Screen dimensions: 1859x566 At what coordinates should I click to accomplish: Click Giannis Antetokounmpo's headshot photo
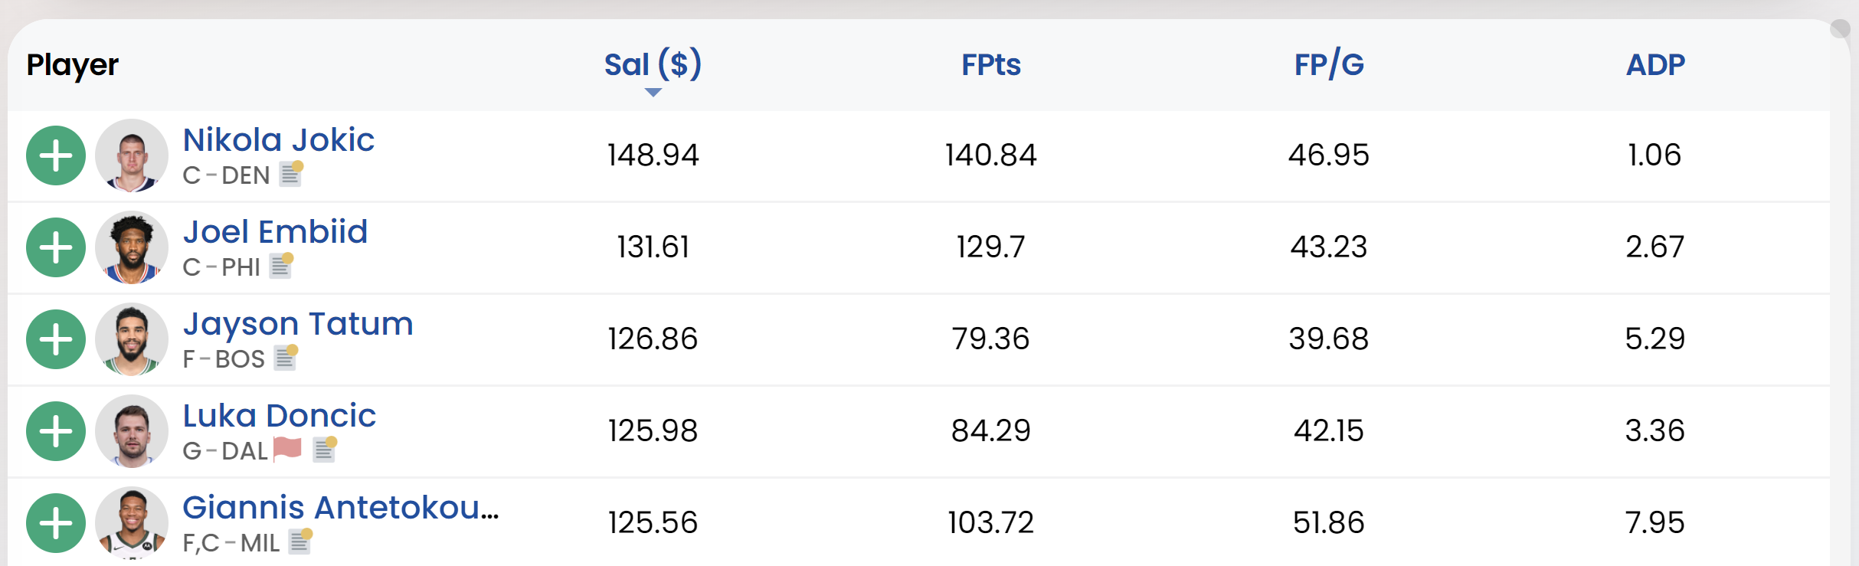(x=132, y=523)
